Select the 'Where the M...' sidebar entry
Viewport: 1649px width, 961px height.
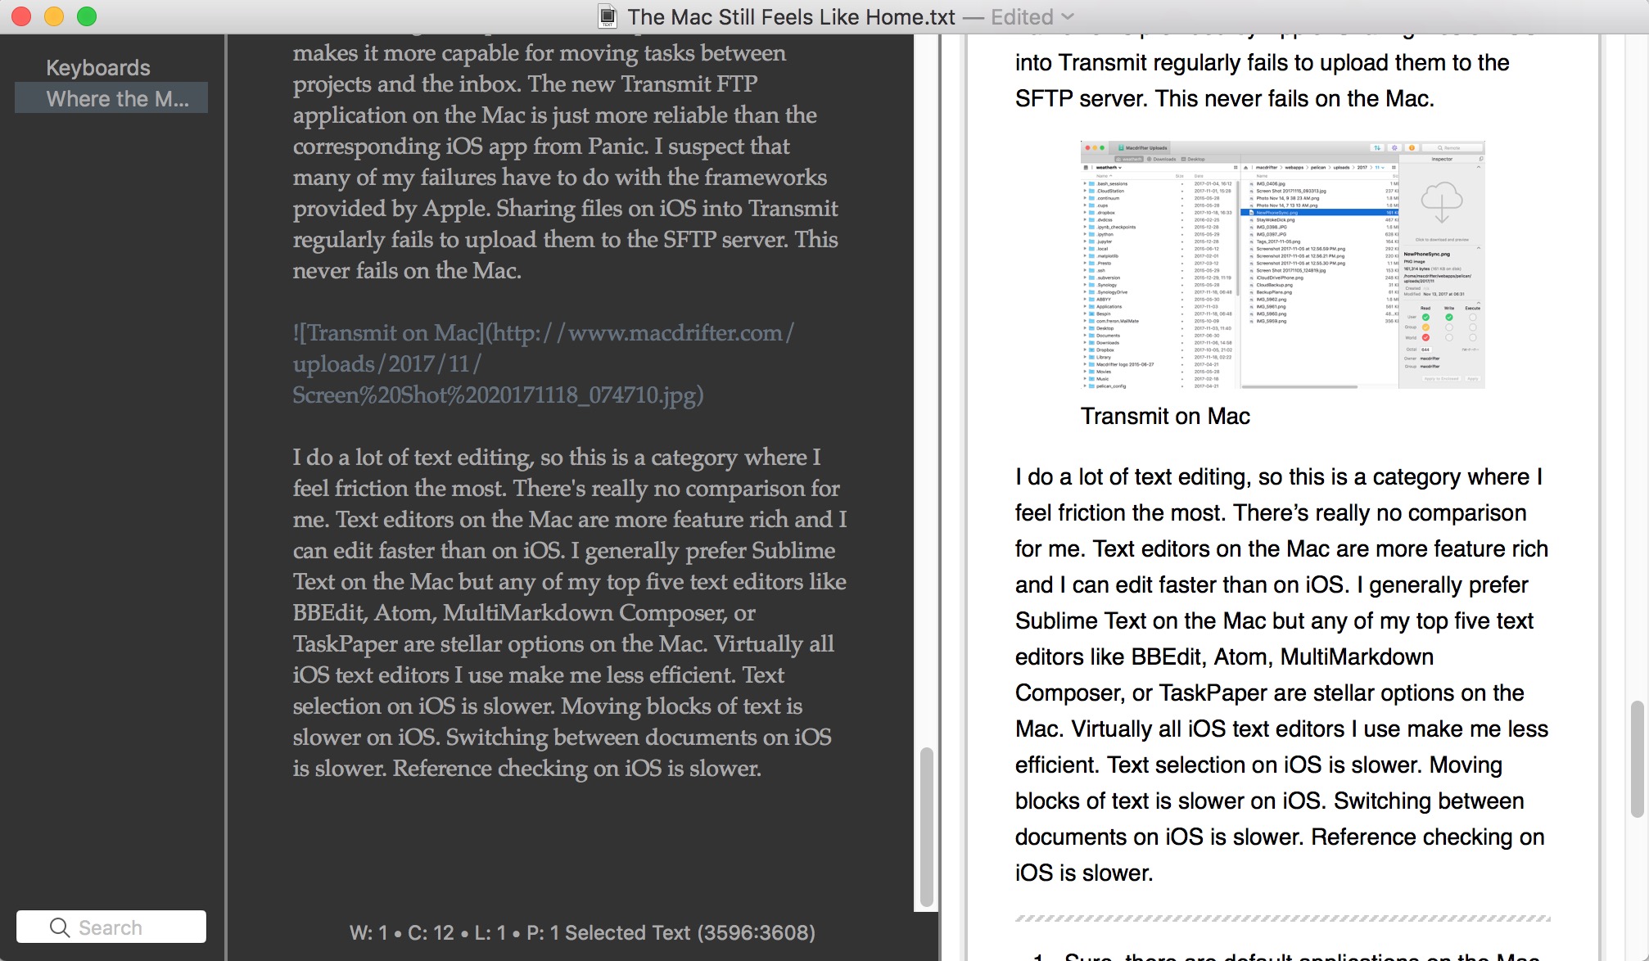pos(111,98)
